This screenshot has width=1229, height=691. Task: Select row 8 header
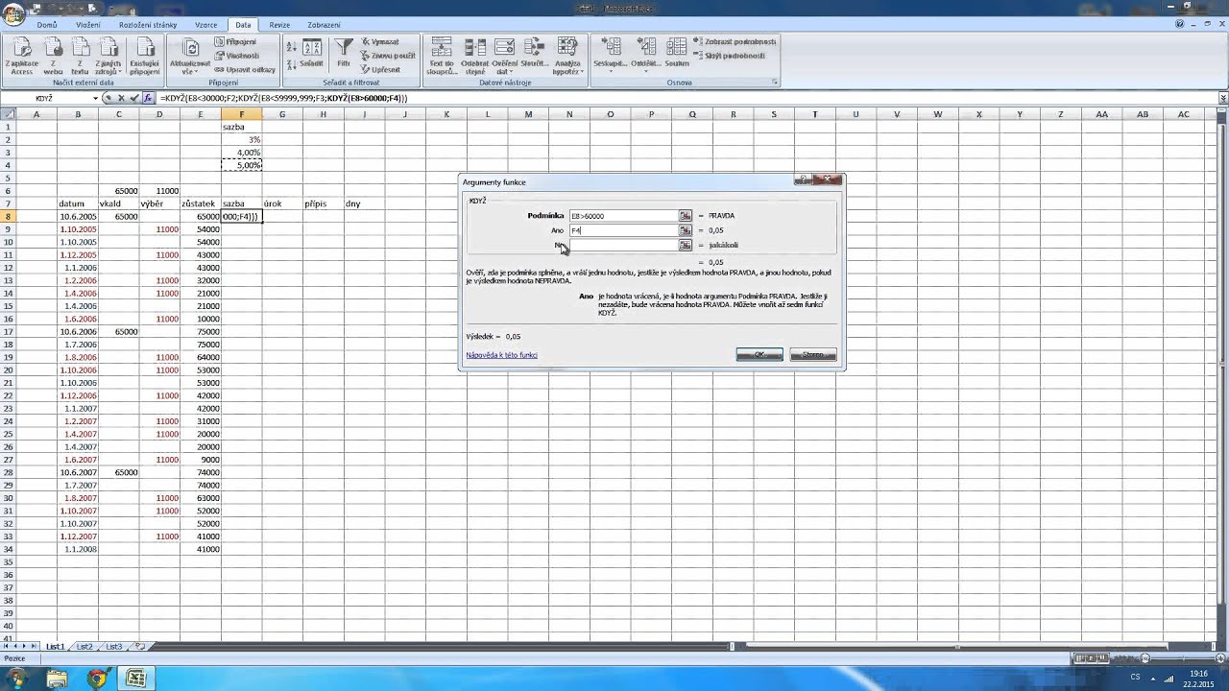(x=8, y=216)
